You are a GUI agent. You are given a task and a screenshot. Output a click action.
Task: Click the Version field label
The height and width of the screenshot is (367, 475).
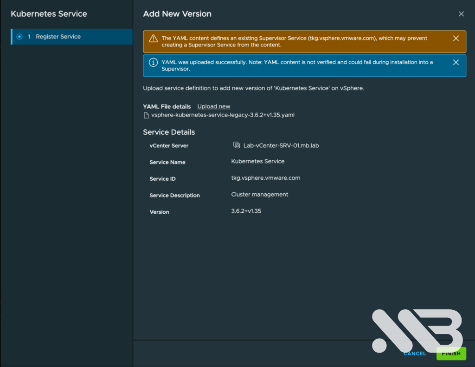(159, 212)
